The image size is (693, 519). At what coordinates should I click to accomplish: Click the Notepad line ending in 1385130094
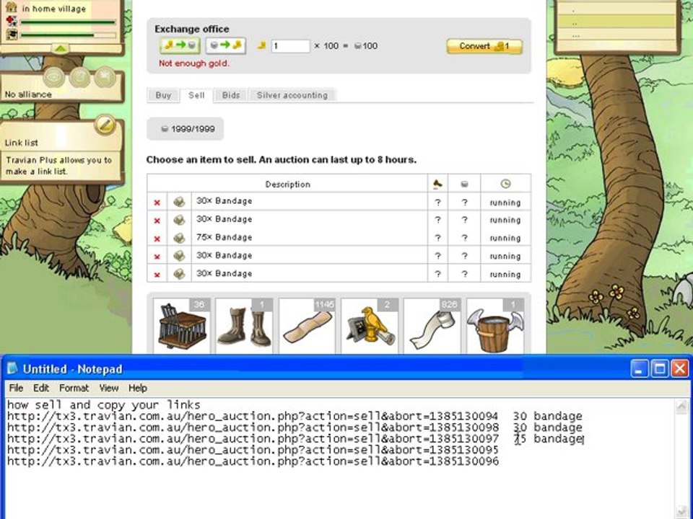click(295, 416)
